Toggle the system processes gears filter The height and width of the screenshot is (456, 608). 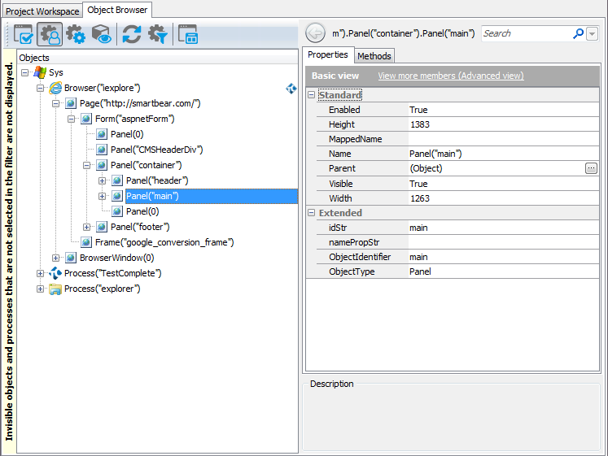75,34
